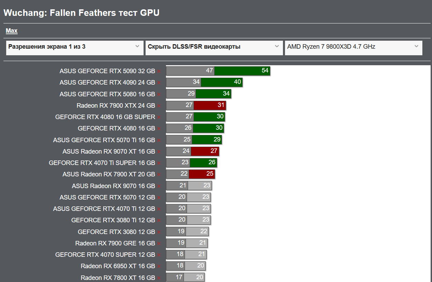This screenshot has height=282, width=432.
Task: Click the Radeon RX 7900 XTX 24 GB label
Action: point(116,106)
